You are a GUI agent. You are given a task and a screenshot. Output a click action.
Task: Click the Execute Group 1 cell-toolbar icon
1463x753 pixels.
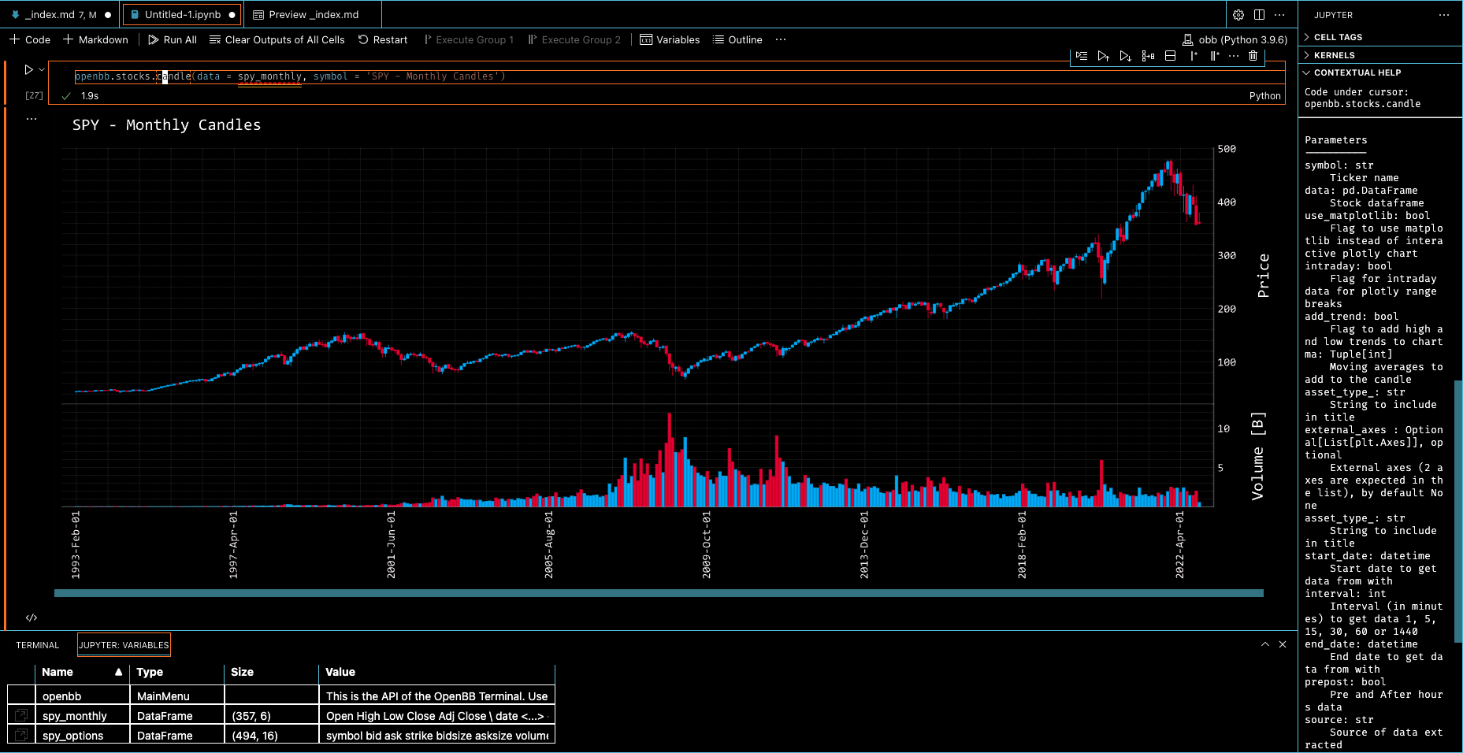point(1194,56)
